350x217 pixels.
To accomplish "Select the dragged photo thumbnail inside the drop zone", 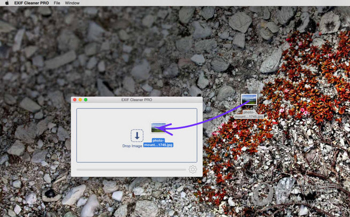I will [x=158, y=128].
